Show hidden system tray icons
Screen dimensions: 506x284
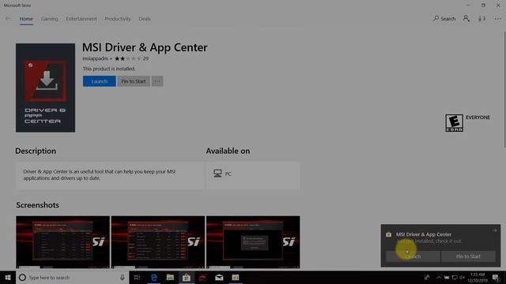439,278
